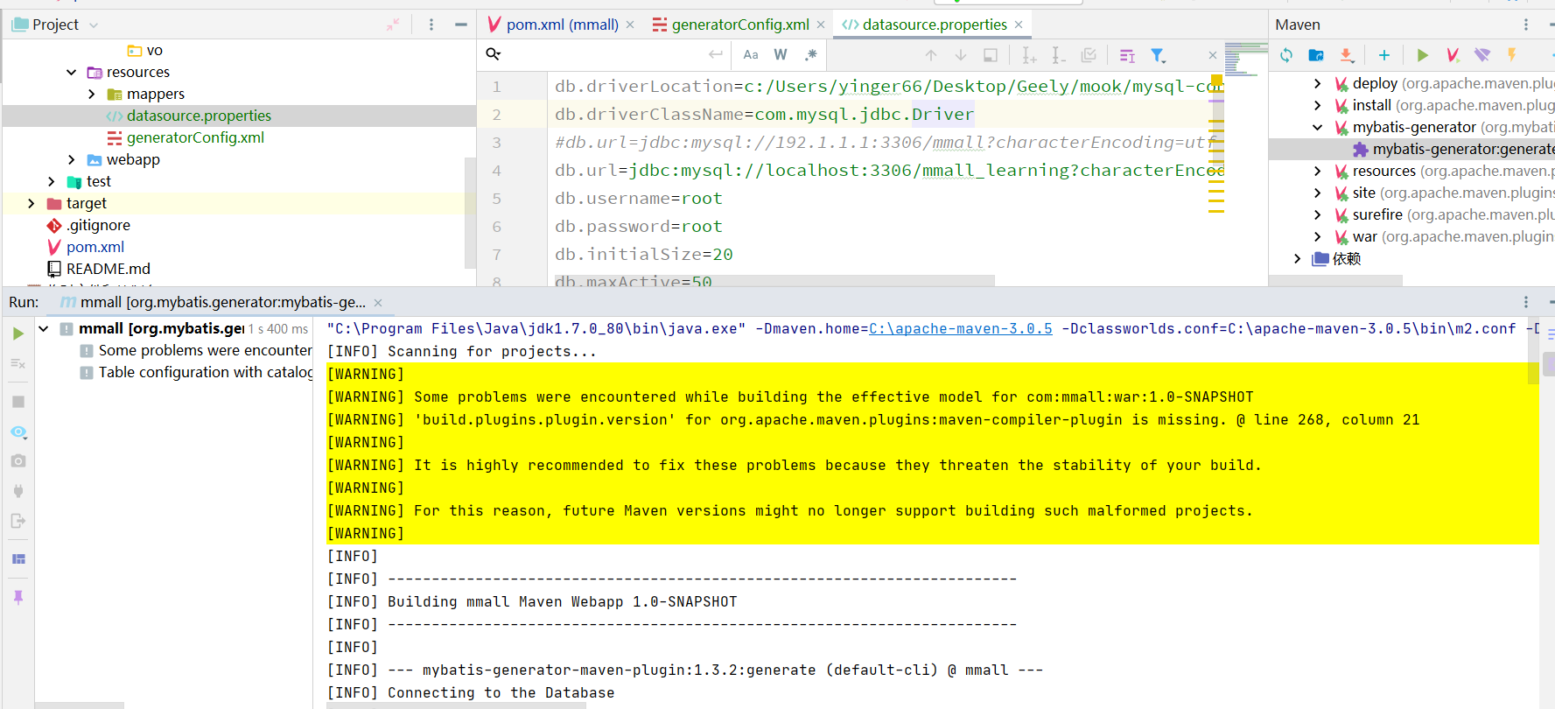This screenshot has width=1555, height=709.
Task: Open Project panel options menu
Action: point(431,25)
